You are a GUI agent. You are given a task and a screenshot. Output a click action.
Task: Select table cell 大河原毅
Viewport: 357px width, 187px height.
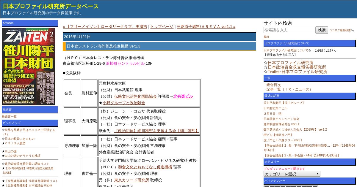89,121
